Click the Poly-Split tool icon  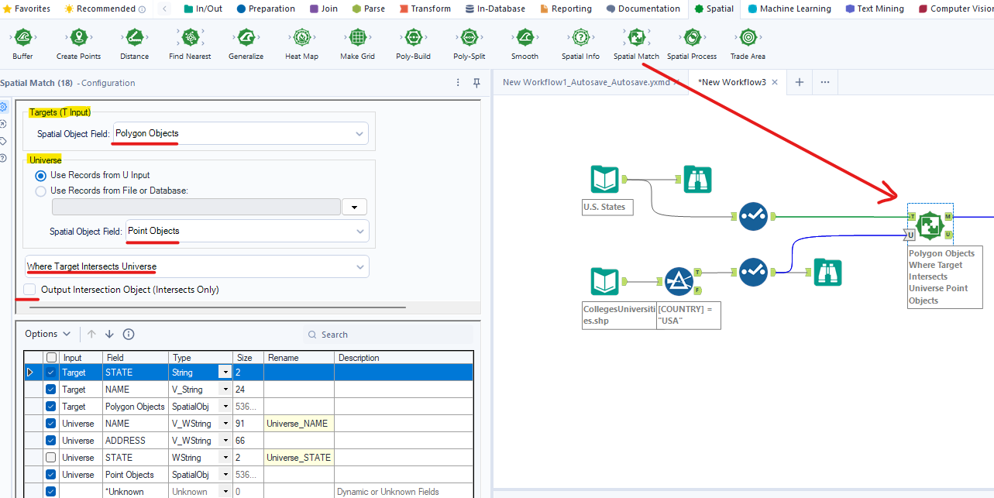(469, 38)
